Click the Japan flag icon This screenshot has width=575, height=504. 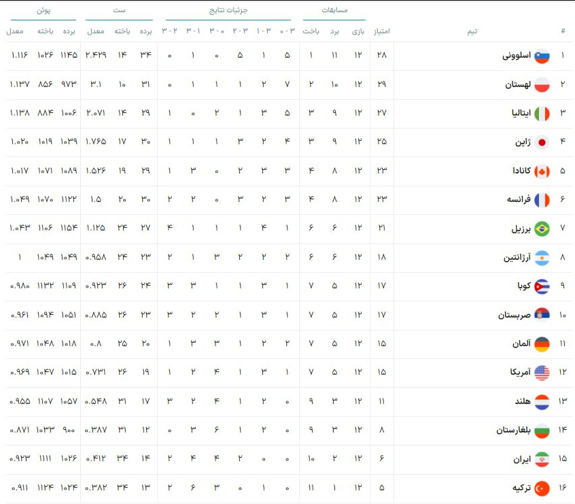point(542,142)
